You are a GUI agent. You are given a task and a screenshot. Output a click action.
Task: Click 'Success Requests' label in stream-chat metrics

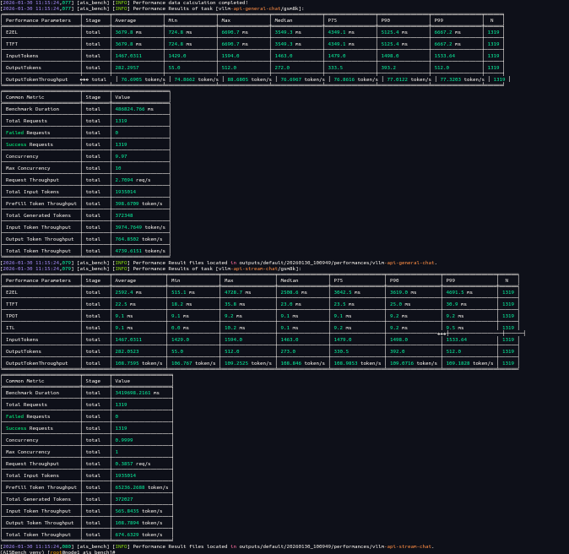point(30,428)
